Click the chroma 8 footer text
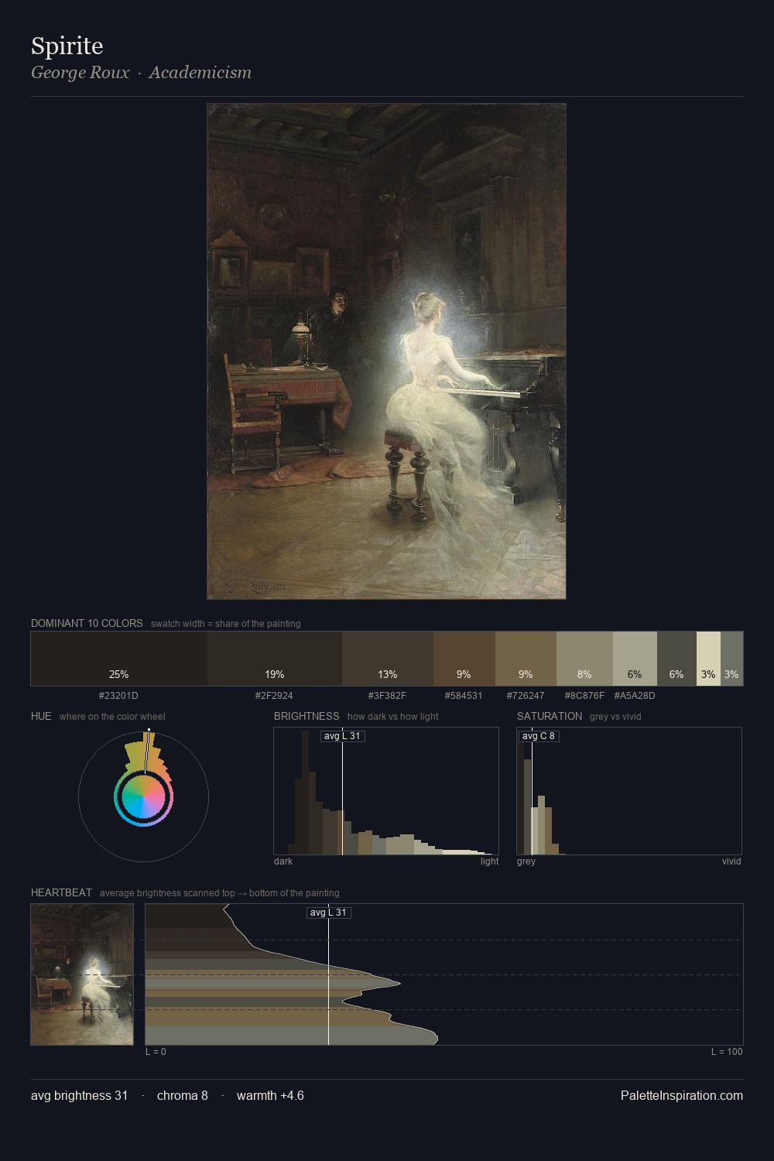The width and height of the screenshot is (774, 1161). point(183,1096)
